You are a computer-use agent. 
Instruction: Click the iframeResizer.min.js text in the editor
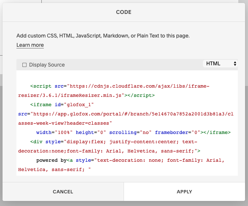[91, 95]
